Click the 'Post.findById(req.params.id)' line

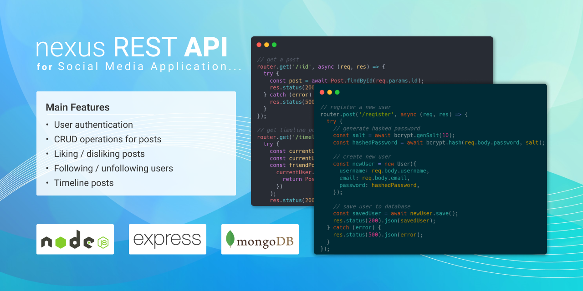coord(347,81)
